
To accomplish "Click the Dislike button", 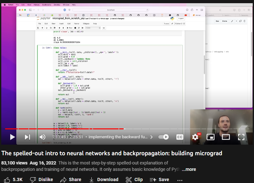I will [x=41, y=179].
